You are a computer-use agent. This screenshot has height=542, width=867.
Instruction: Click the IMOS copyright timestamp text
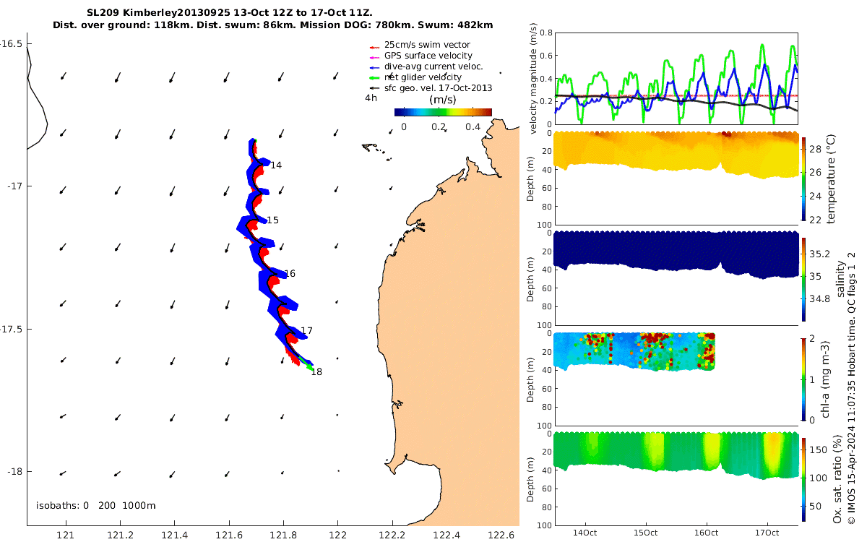[x=852, y=387]
